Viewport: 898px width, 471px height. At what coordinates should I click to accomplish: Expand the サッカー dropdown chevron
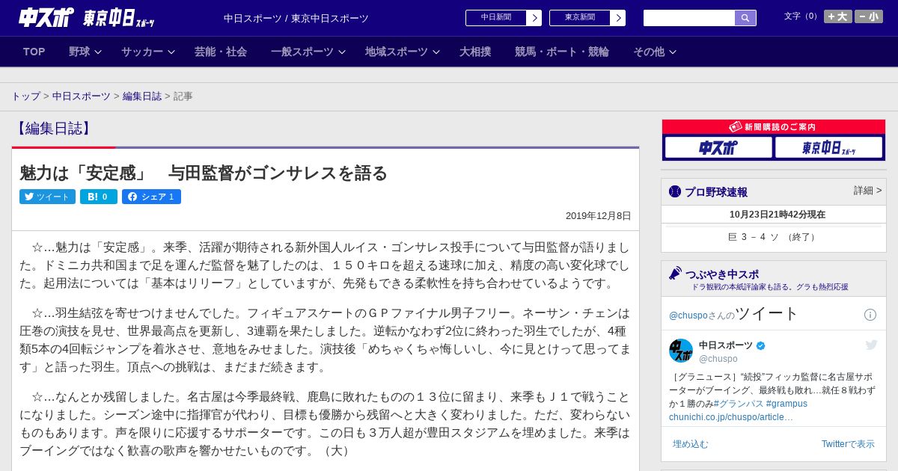[171, 52]
